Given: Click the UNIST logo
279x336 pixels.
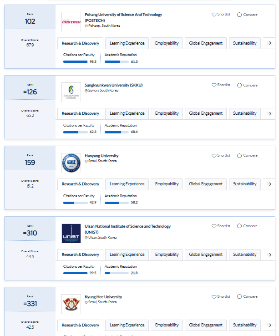Looking at the screenshot, I should 71,234.
